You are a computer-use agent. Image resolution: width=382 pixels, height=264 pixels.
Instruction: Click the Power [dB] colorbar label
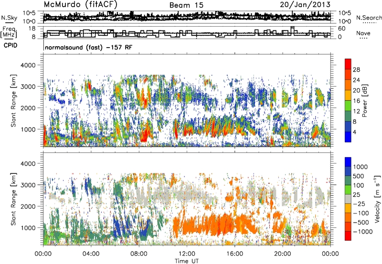(x=365, y=101)
